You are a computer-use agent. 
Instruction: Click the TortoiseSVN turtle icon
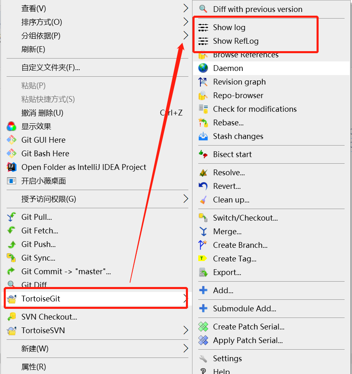(x=12, y=331)
